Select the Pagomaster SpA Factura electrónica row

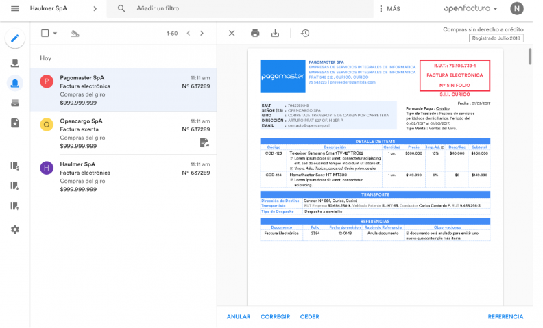click(123, 90)
